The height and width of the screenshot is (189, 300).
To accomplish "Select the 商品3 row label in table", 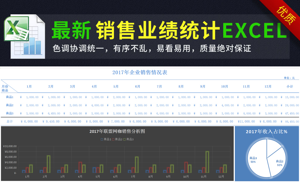I will pyautogui.click(x=10, y=113).
